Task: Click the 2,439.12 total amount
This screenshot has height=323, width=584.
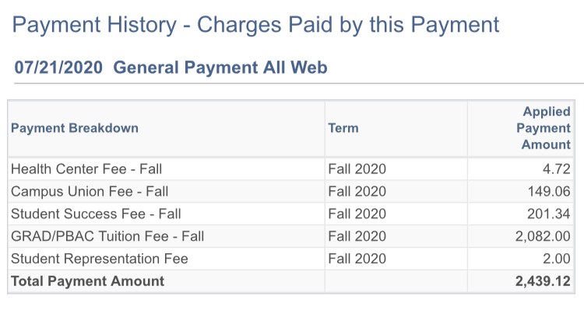Action: pos(543,281)
